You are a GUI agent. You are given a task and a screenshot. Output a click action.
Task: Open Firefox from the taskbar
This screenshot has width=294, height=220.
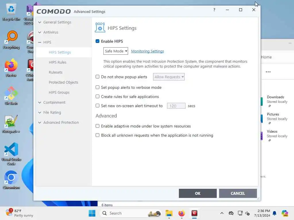[181, 213]
